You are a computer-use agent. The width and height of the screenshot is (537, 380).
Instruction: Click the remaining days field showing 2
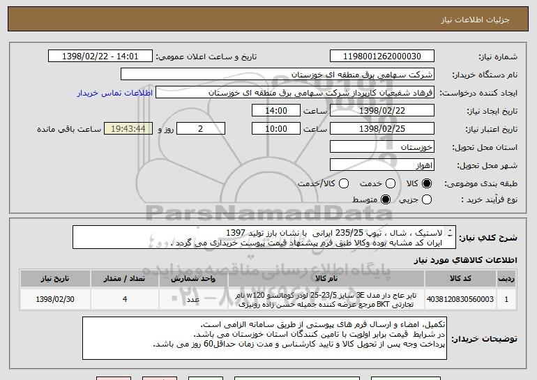pyautogui.click(x=201, y=129)
